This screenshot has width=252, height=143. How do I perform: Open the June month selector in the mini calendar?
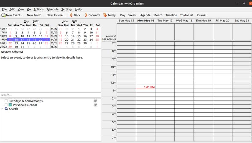[x=65, y=21]
